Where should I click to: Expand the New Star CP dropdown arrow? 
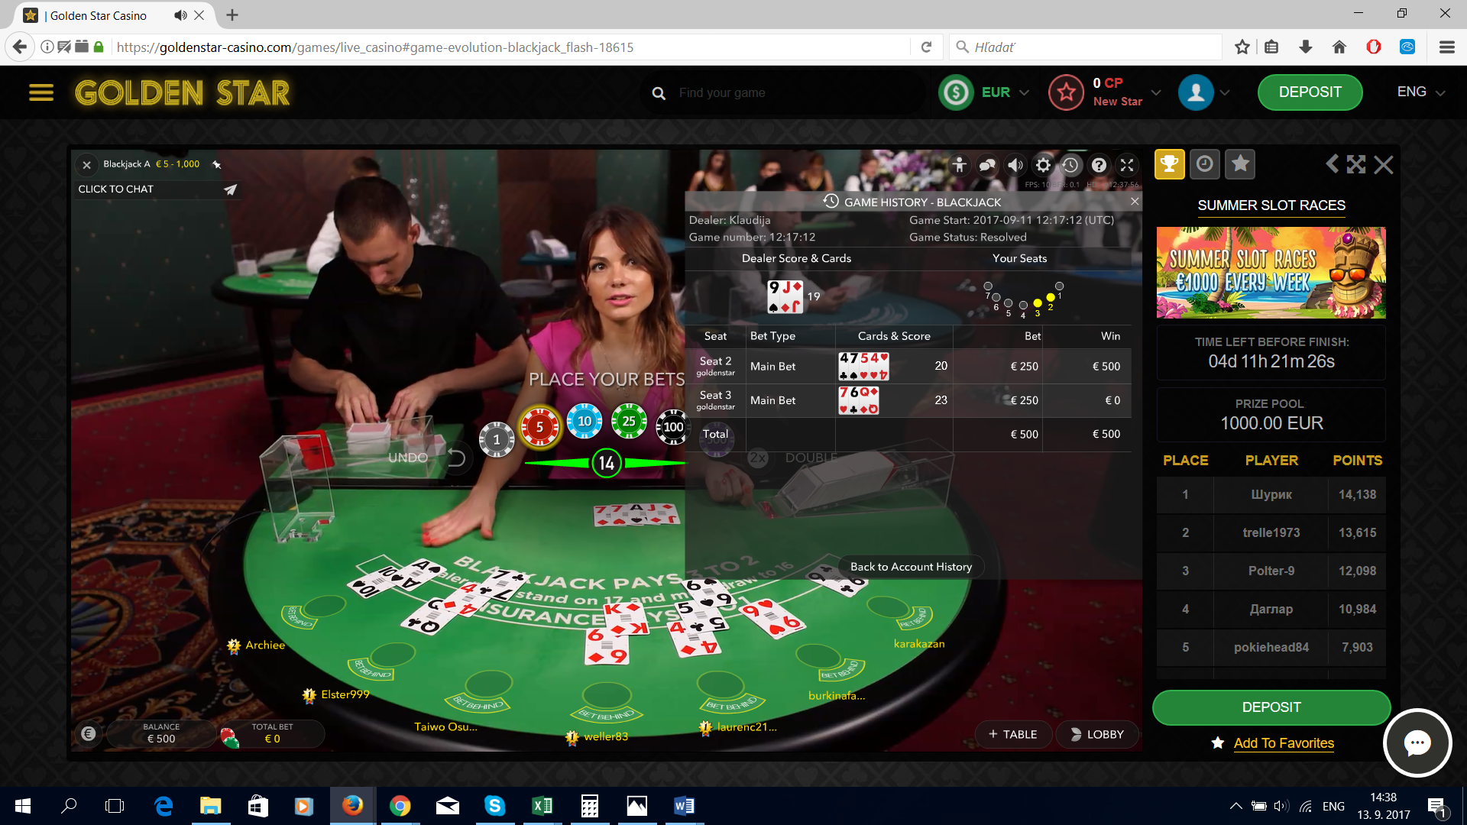click(1156, 92)
